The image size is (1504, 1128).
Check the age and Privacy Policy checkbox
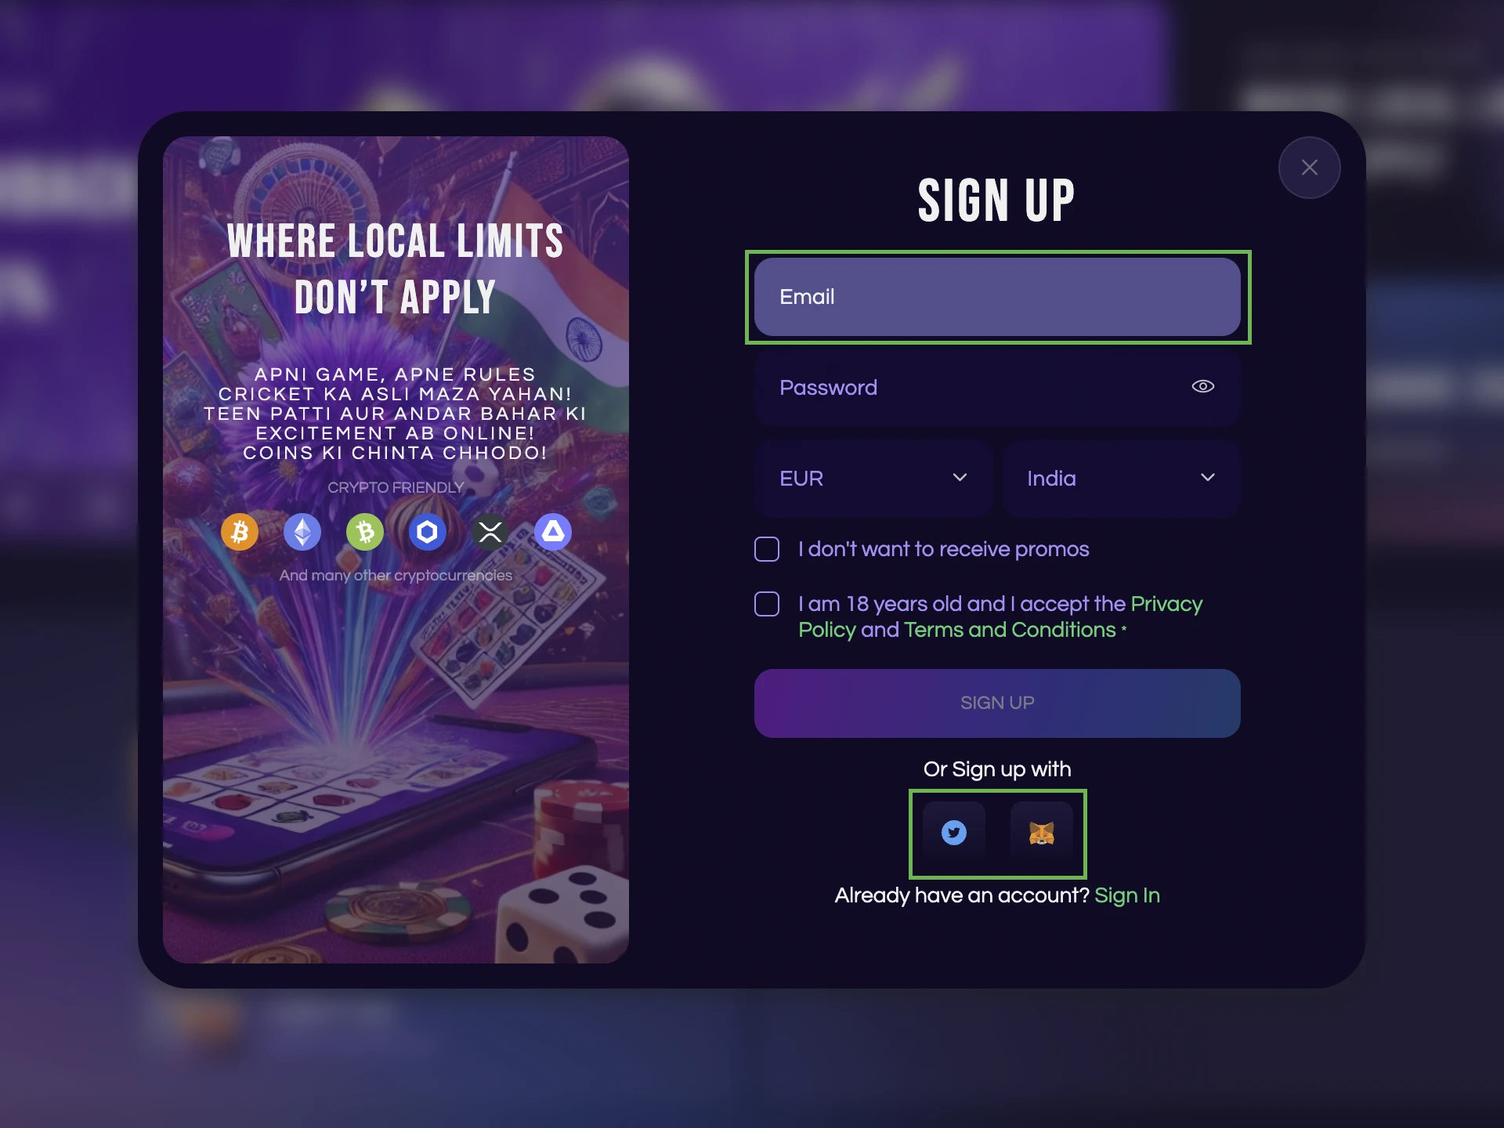click(768, 604)
